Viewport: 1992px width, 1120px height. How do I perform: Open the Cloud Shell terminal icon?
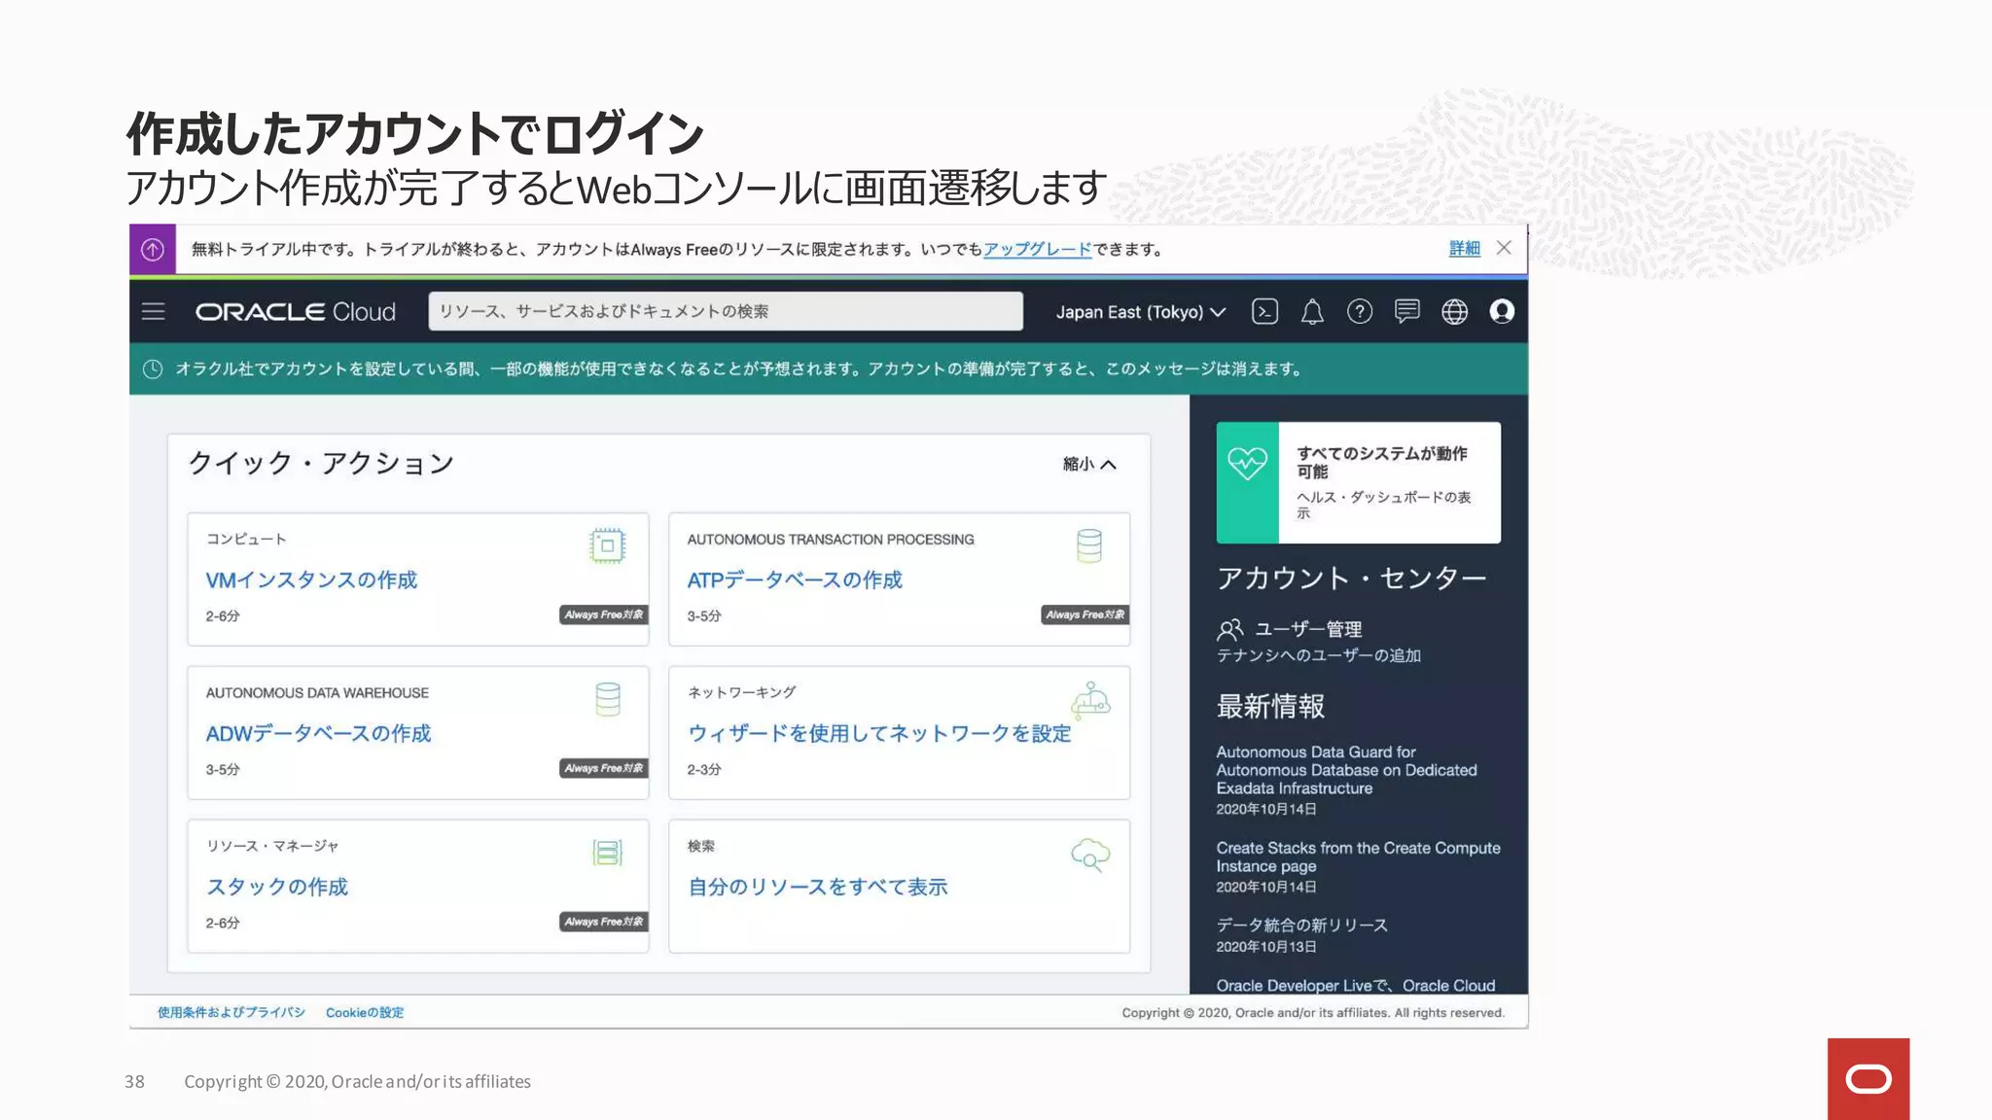point(1264,311)
